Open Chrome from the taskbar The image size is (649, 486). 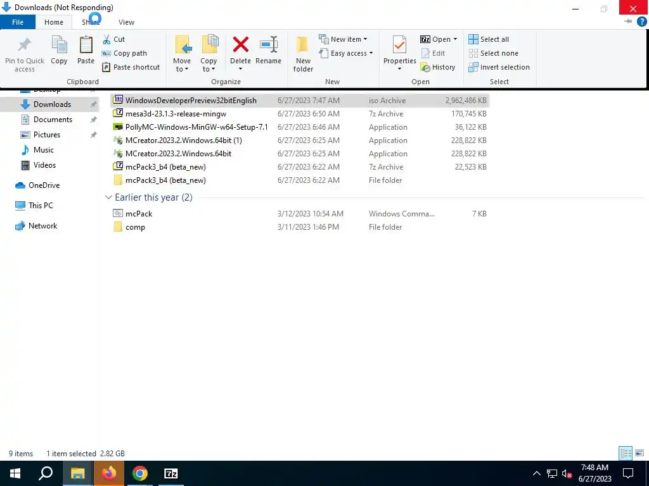140,473
